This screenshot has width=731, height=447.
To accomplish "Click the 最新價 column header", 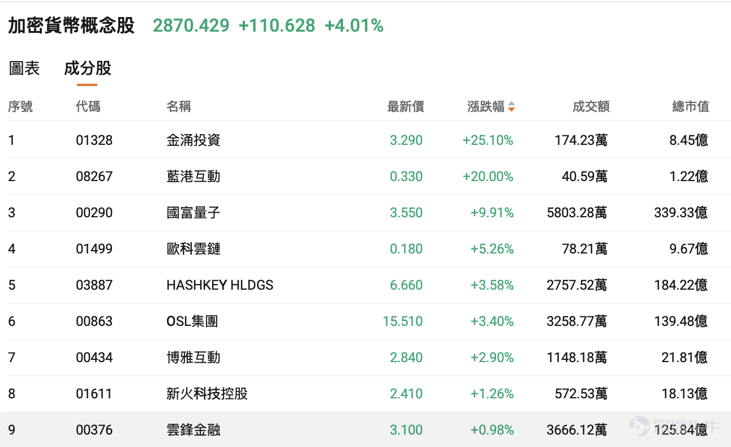I will (406, 106).
